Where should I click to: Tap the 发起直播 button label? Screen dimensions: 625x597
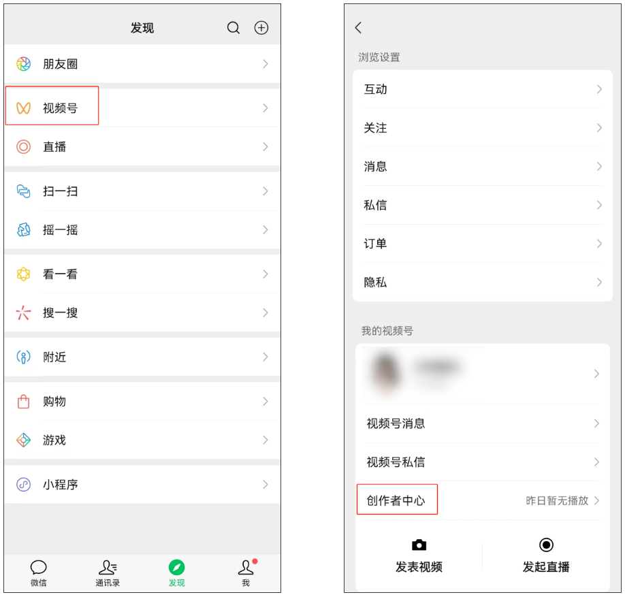[x=546, y=567]
